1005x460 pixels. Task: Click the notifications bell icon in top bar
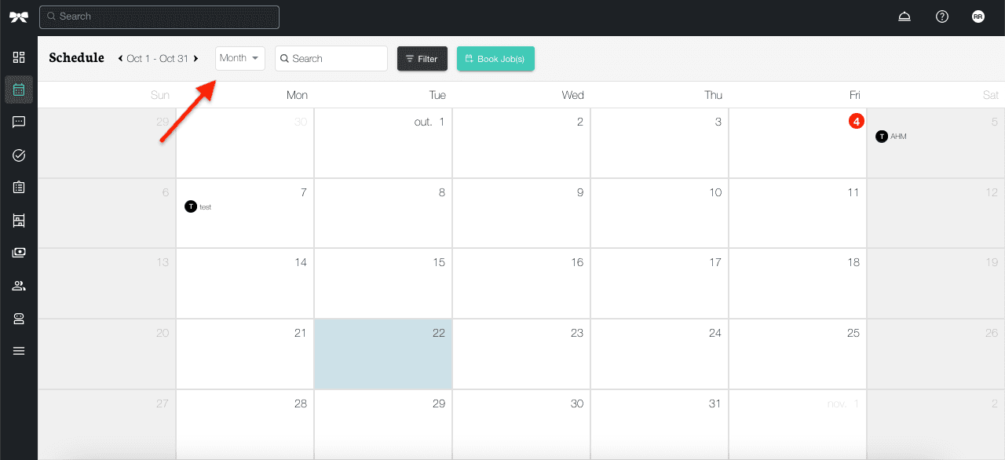(x=904, y=16)
